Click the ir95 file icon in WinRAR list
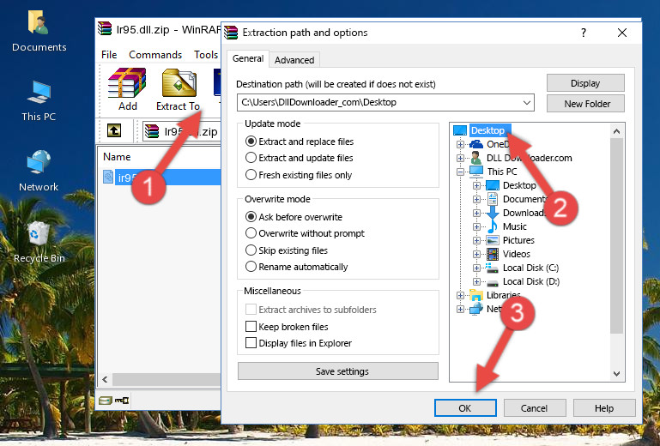 108,178
